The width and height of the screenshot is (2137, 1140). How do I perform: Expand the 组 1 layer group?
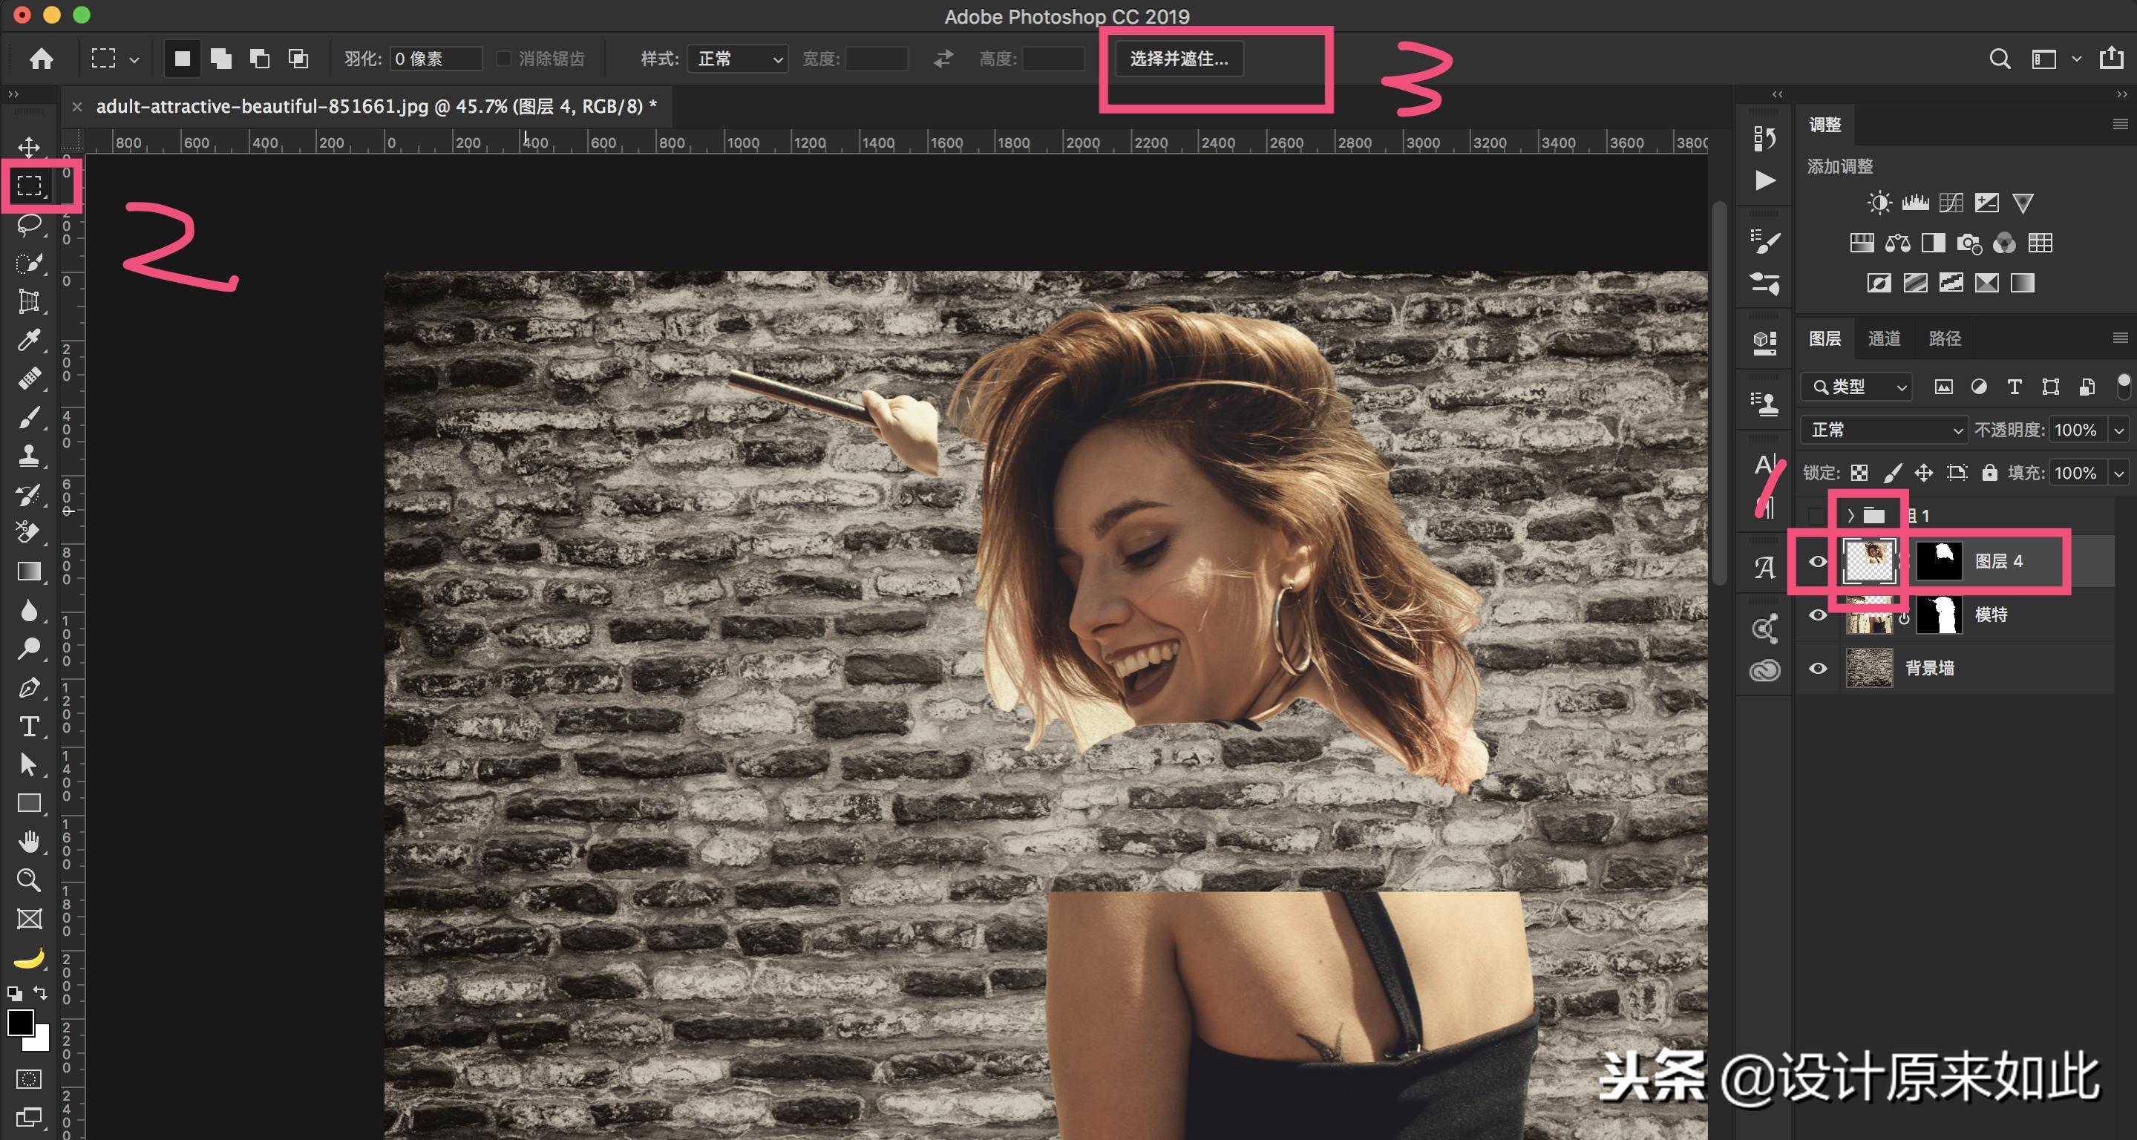pyautogui.click(x=1850, y=516)
